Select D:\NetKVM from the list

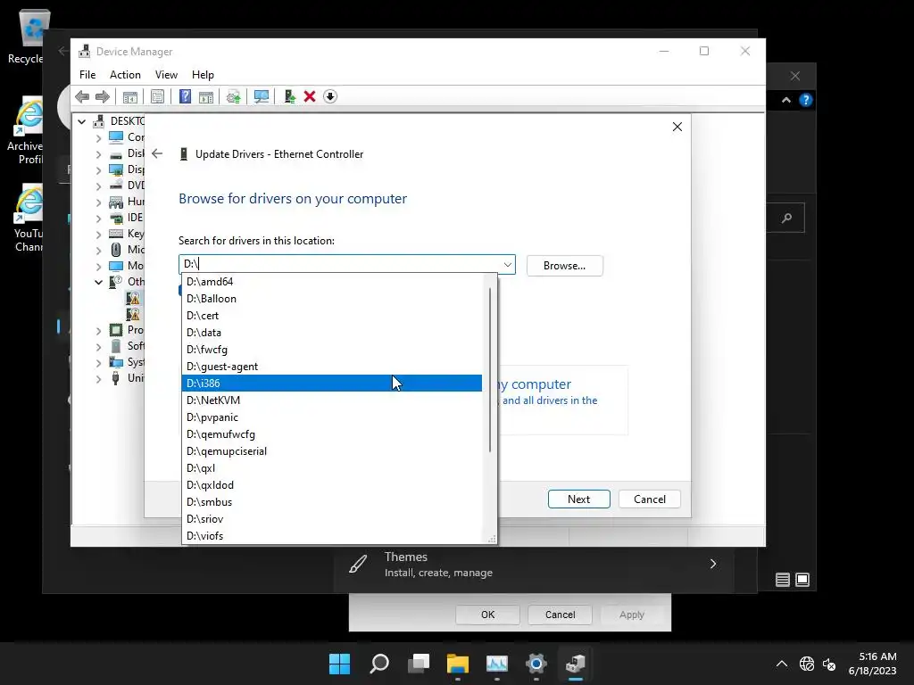[x=332, y=400]
